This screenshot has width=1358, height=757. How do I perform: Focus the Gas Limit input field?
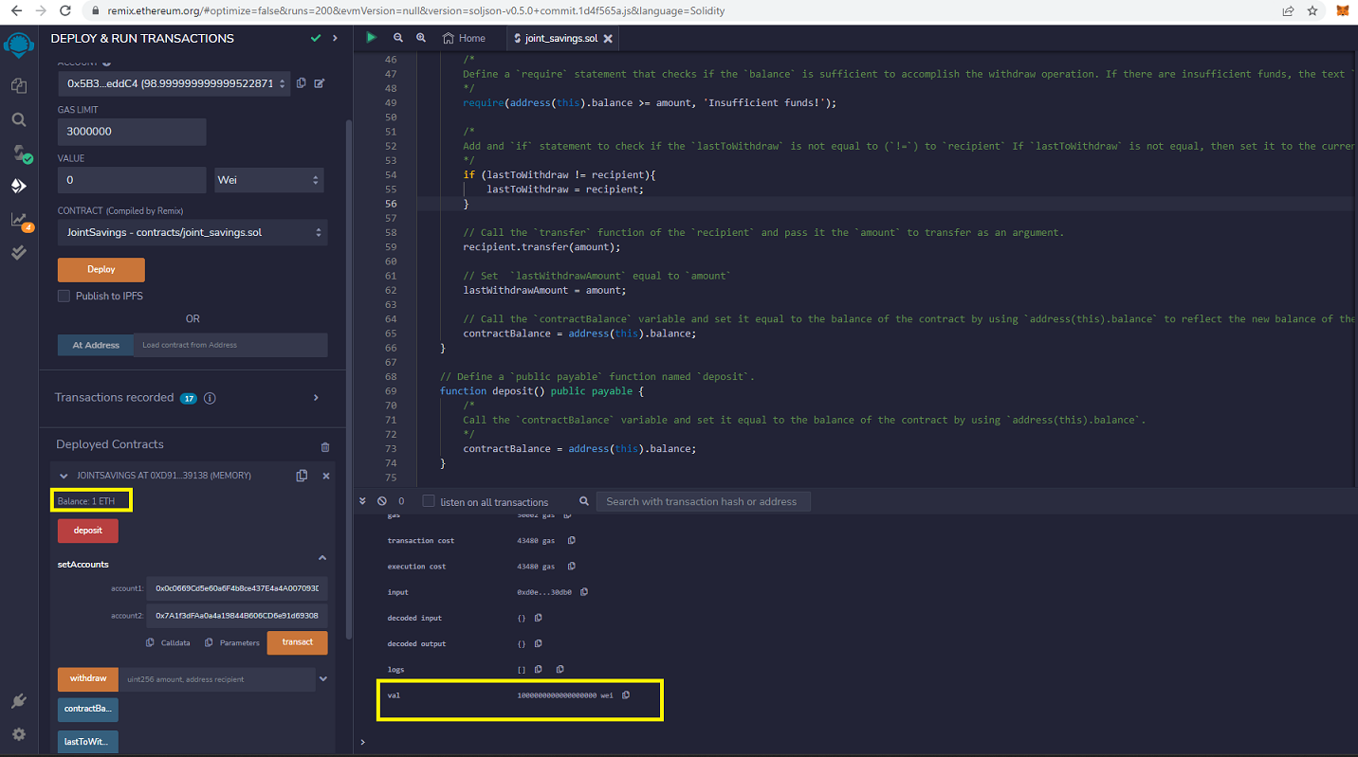pyautogui.click(x=132, y=132)
